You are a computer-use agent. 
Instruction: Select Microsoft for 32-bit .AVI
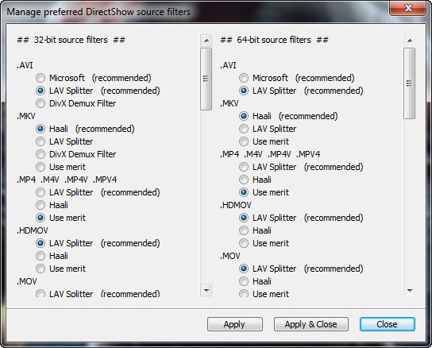40,78
